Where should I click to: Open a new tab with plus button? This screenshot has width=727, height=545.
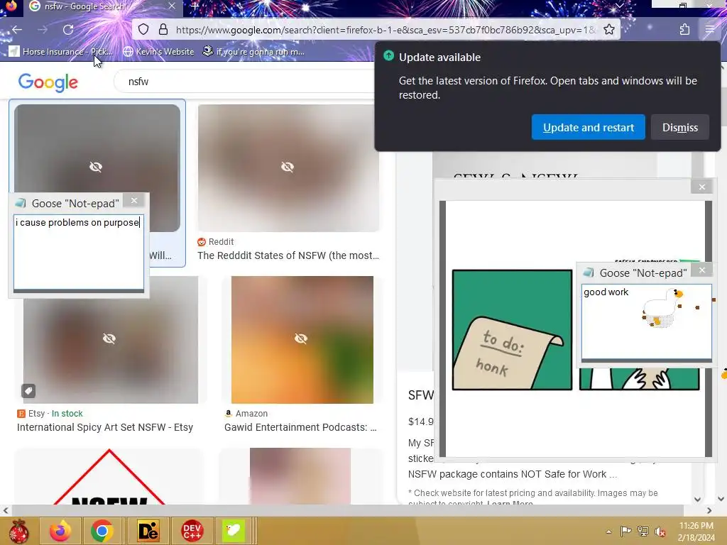[x=195, y=6]
